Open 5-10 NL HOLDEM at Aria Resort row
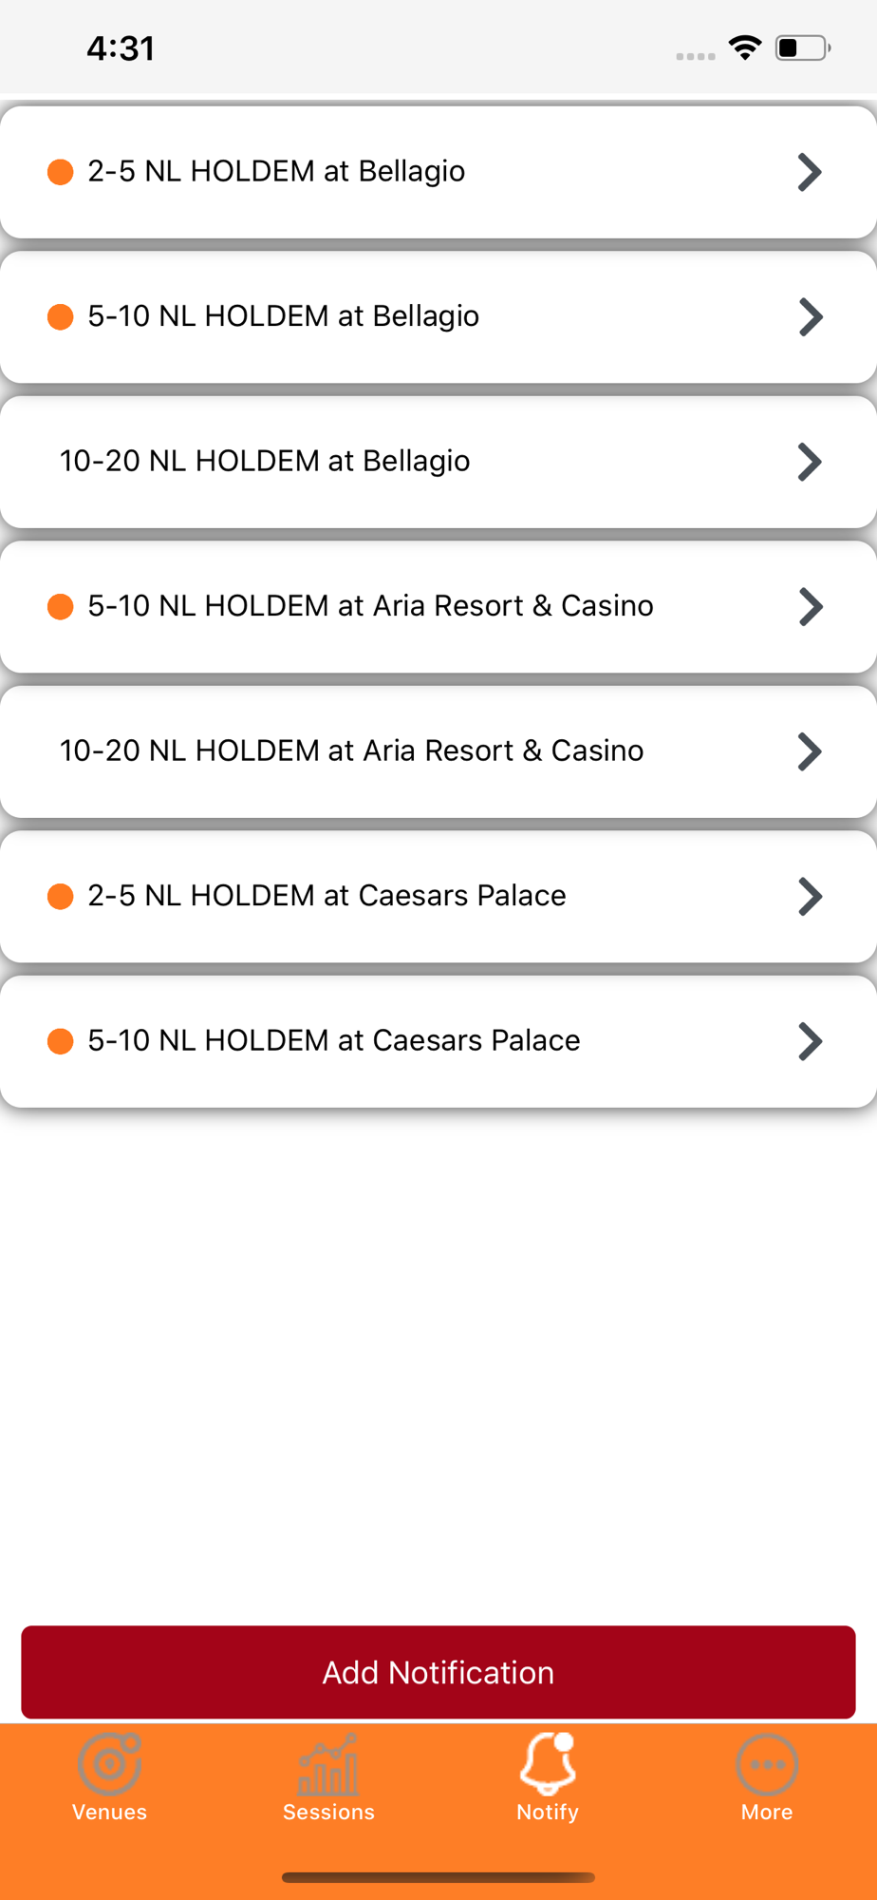 tap(438, 606)
